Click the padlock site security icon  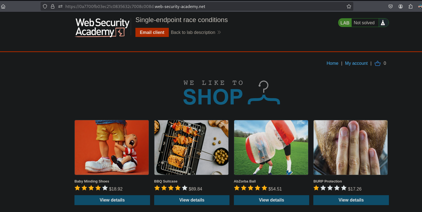click(x=53, y=6)
